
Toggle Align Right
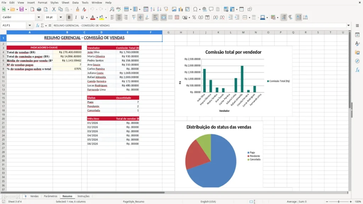pos(126,17)
